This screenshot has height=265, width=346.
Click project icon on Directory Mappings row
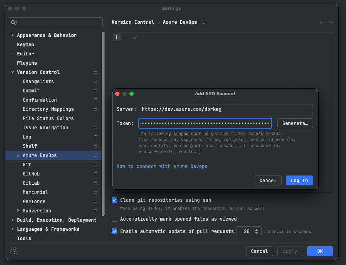pyautogui.click(x=95, y=109)
